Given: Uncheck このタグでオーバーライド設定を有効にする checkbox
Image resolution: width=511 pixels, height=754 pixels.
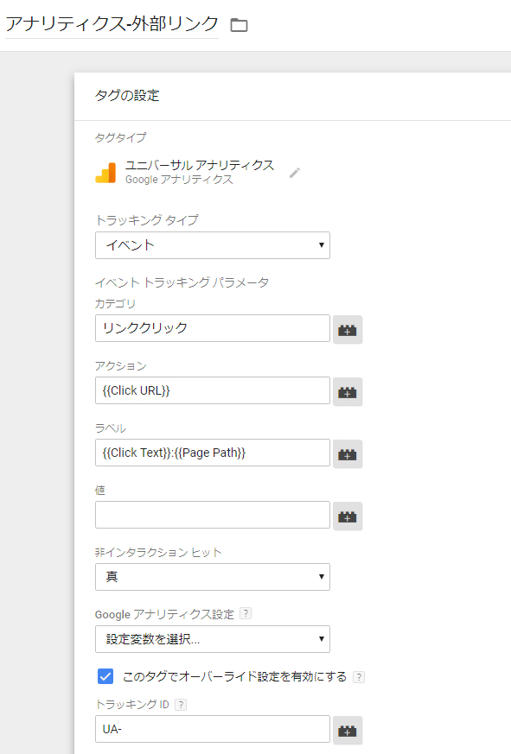Looking at the screenshot, I should (x=105, y=676).
